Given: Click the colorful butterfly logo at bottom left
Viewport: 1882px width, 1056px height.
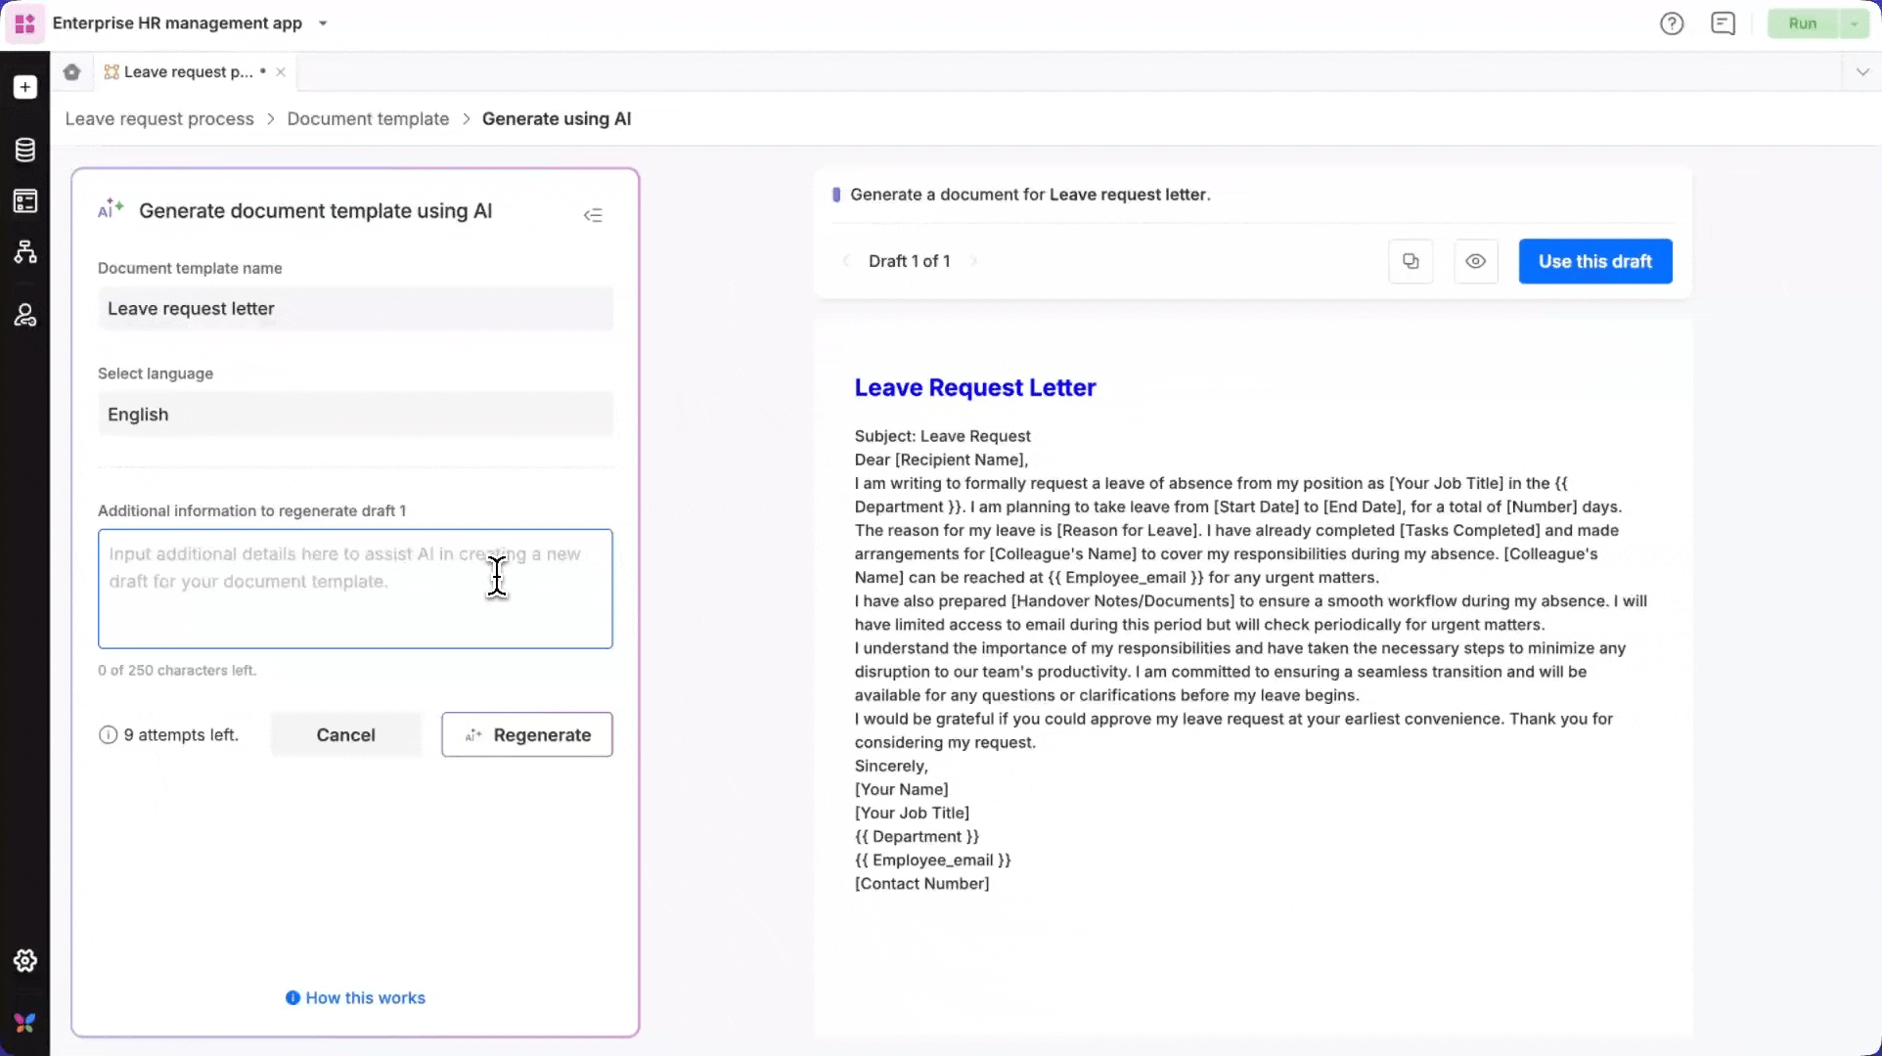Looking at the screenshot, I should [x=25, y=1023].
